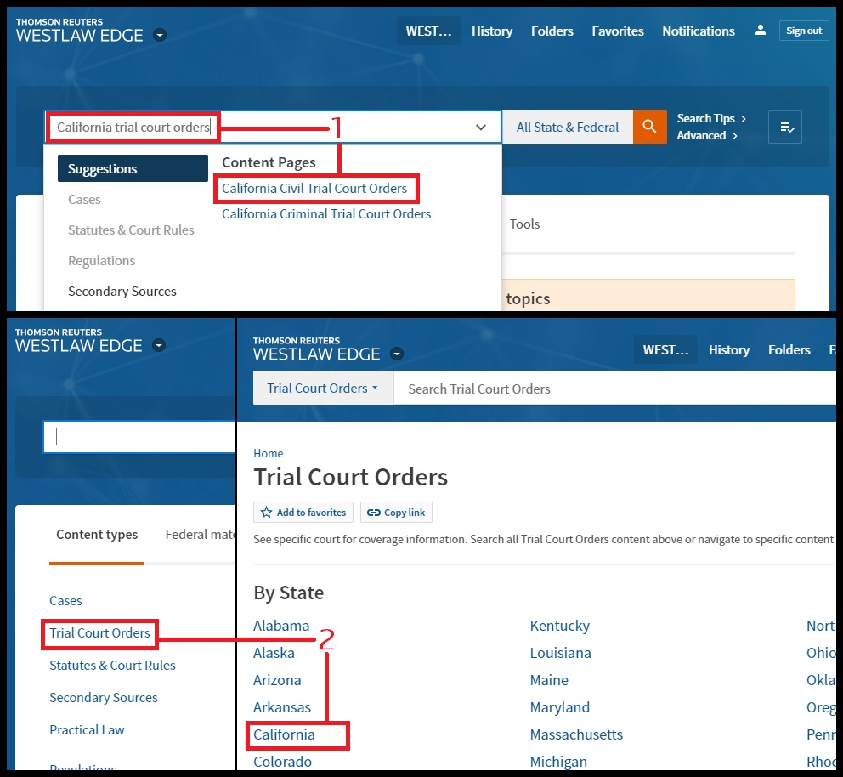
Task: Open the Advanced search link
Action: (x=701, y=136)
